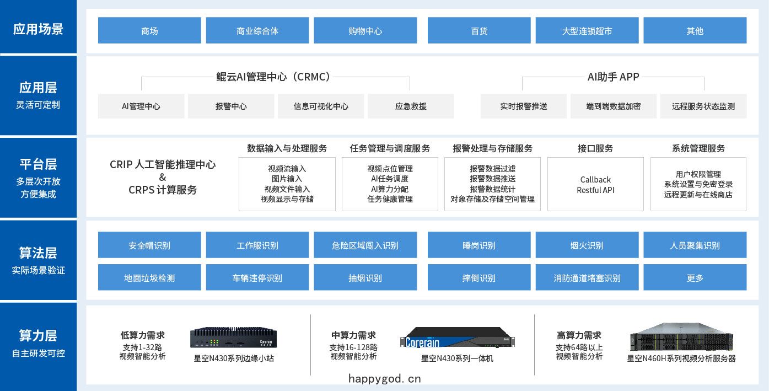The image size is (769, 391).
Task: Click the 任务健康管理 line
Action: pos(390,199)
